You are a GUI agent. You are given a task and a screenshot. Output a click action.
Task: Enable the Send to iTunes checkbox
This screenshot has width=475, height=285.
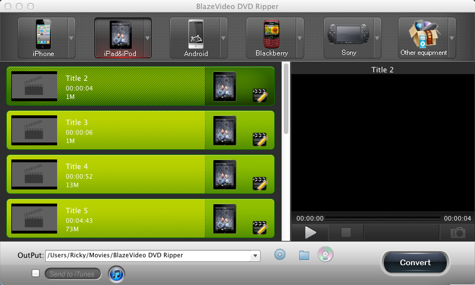[36, 273]
